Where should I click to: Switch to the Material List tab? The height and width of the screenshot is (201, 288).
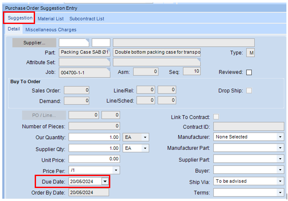[x=51, y=18]
